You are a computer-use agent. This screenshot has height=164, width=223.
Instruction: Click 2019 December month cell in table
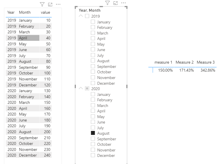[x=28, y=85]
